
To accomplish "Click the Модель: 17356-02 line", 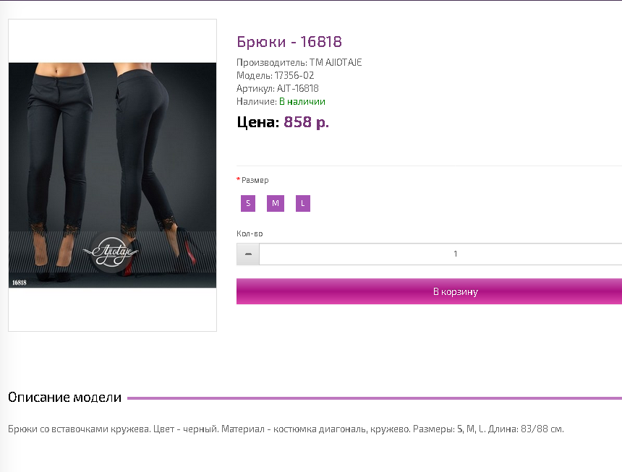I will tap(276, 75).
